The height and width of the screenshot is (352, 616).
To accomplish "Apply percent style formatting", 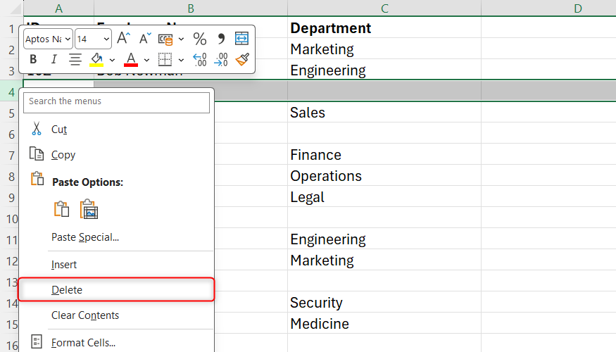I will tap(199, 39).
